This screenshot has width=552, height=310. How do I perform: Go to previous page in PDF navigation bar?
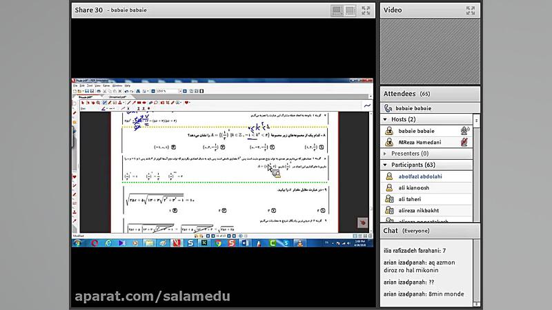(213, 236)
